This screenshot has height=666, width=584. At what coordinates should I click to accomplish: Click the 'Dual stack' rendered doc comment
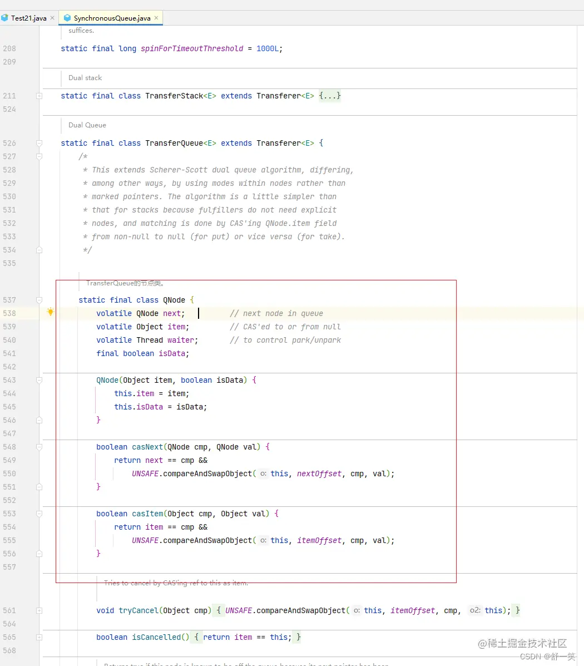(85, 78)
